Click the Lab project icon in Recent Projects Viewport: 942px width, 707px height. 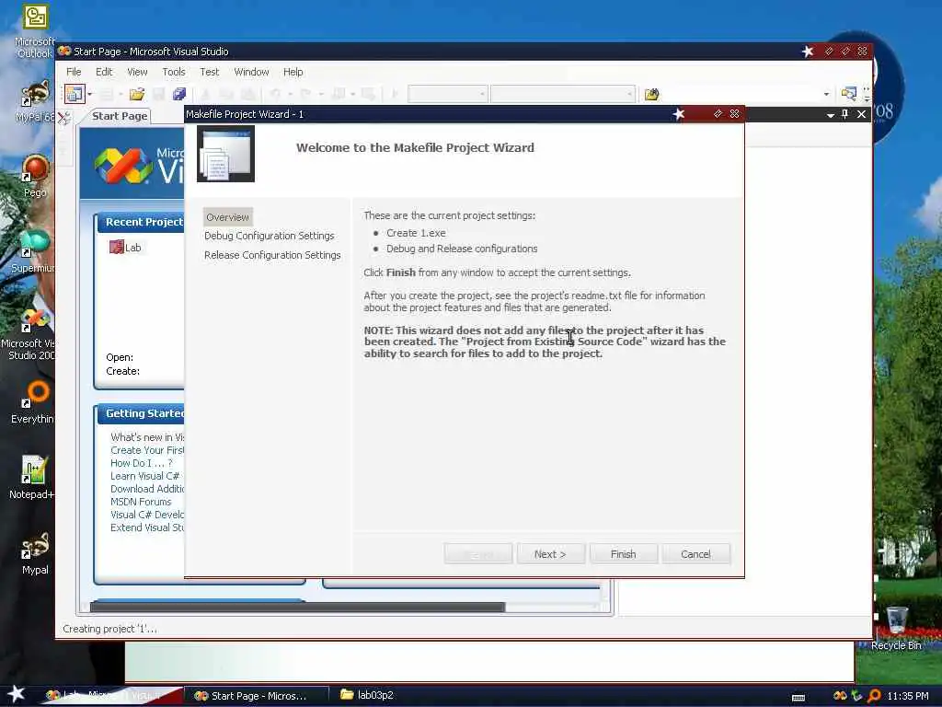[116, 247]
